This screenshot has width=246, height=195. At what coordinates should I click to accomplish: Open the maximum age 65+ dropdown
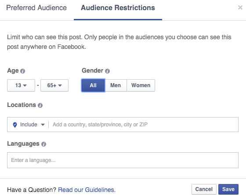pos(54,85)
